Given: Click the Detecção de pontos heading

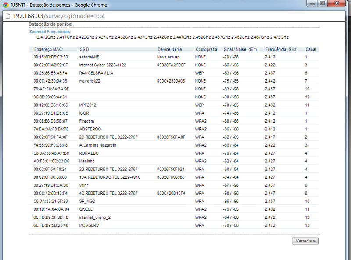Looking at the screenshot, I should tap(50, 24).
